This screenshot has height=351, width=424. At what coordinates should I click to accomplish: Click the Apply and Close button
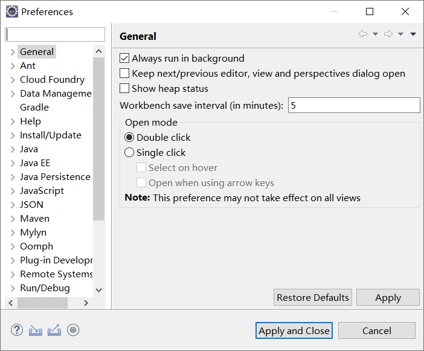pos(294,330)
